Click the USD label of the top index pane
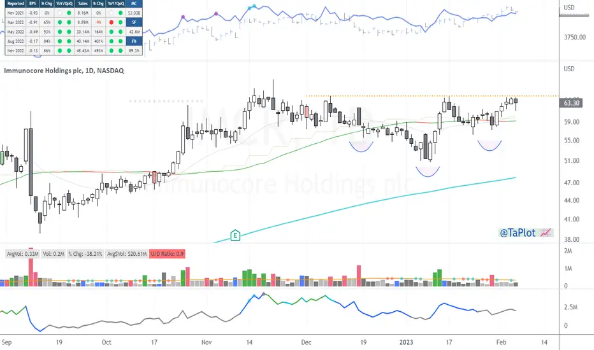The width and height of the screenshot is (594, 350). pyautogui.click(x=569, y=8)
